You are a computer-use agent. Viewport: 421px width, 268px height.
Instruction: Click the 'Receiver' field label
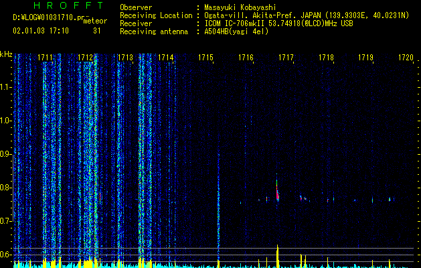pyautogui.click(x=136, y=23)
